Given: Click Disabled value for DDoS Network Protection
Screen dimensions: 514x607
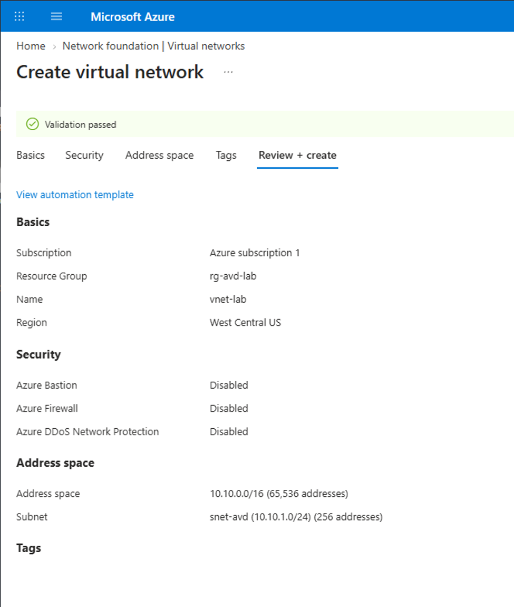Looking at the screenshot, I should tap(229, 431).
